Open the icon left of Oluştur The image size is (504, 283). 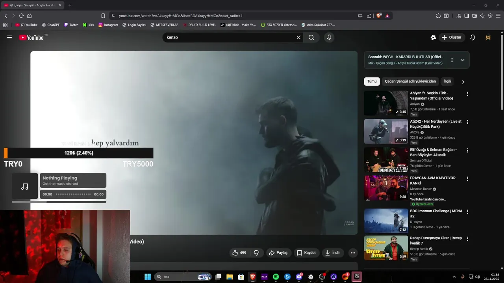click(433, 37)
